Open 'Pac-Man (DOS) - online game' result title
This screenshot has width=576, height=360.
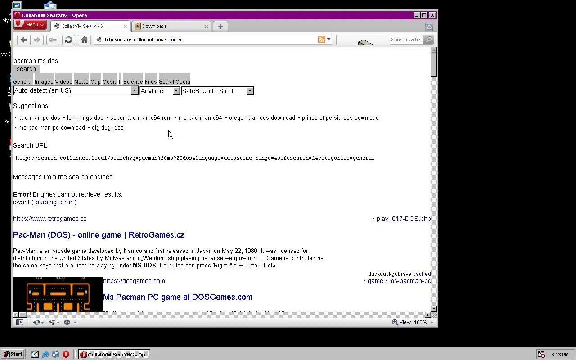pos(99,235)
